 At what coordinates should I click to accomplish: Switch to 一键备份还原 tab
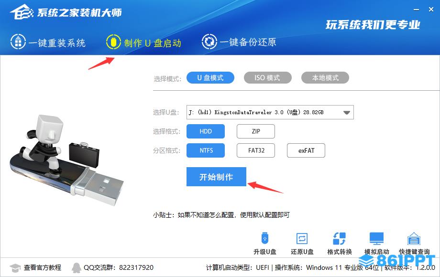pyautogui.click(x=239, y=42)
